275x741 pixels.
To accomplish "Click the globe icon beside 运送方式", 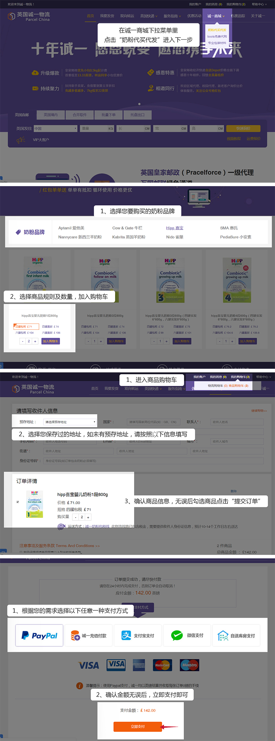I will click(x=61, y=526).
